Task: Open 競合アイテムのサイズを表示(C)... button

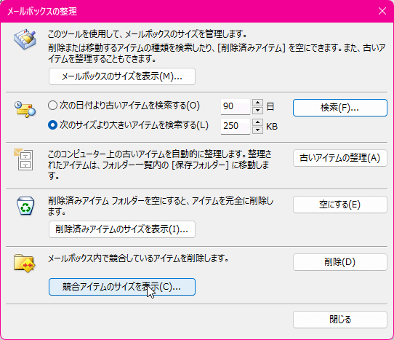Action: (122, 287)
